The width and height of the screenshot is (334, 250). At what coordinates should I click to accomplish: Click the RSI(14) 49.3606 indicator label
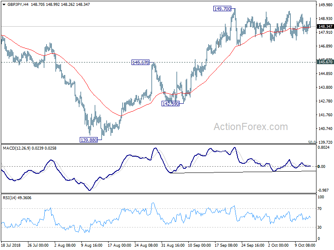[17, 197]
